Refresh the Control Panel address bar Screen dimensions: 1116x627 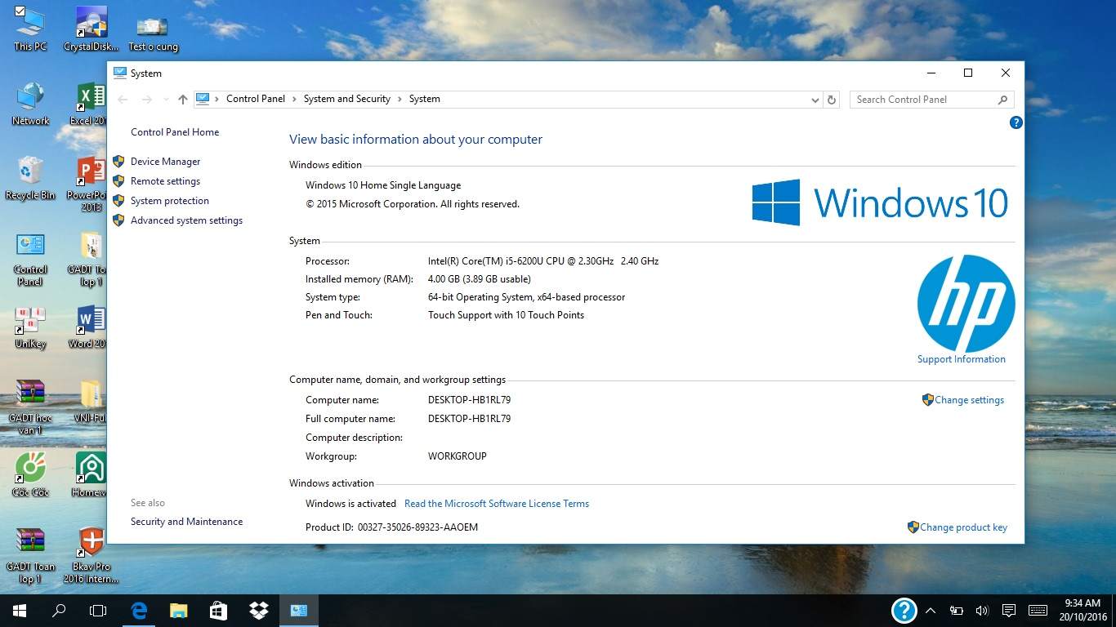click(x=832, y=100)
